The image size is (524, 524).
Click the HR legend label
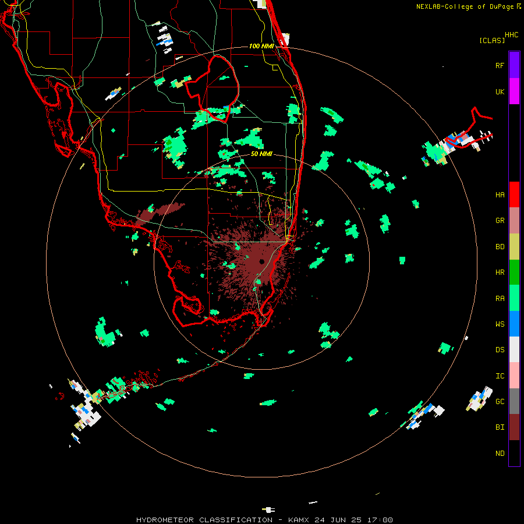(500, 272)
